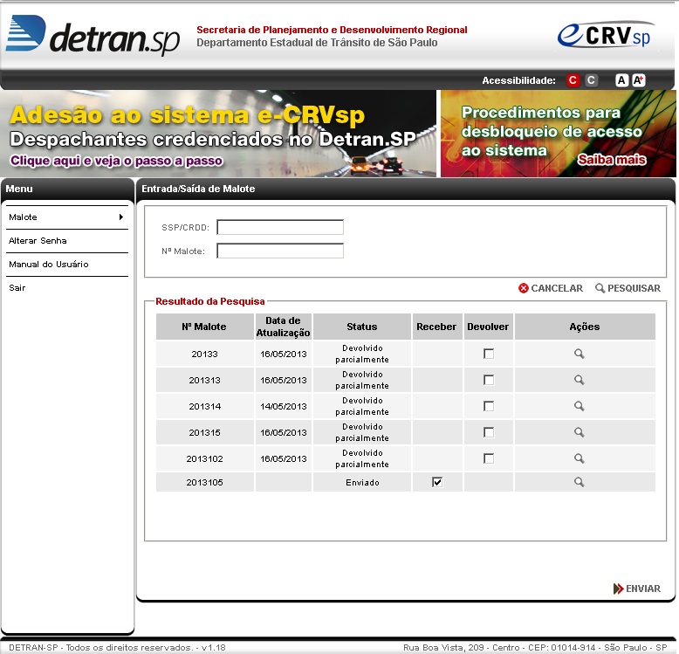The height and width of the screenshot is (654, 679).
Task: Focus the SSP/CRDD input field
Action: tap(280, 227)
